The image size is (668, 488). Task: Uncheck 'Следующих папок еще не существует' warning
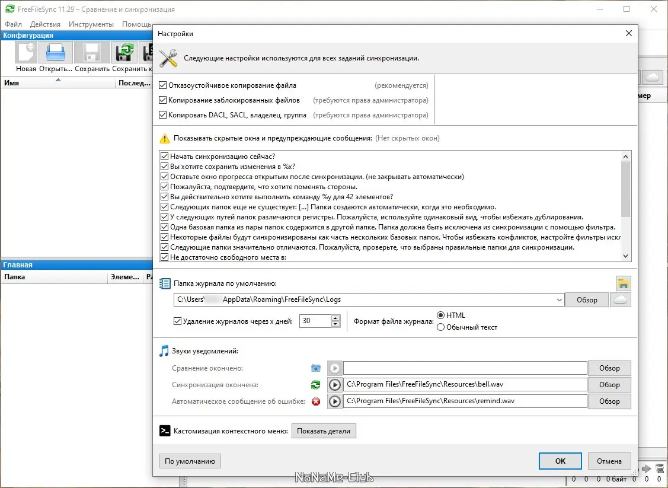coord(164,207)
